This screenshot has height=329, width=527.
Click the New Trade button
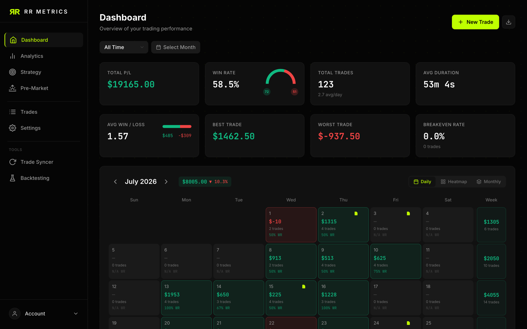pyautogui.click(x=475, y=22)
